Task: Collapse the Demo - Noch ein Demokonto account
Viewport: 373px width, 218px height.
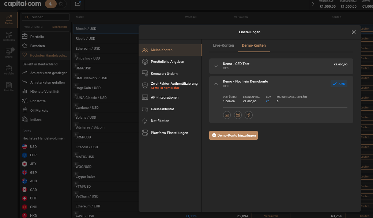Action: (x=216, y=84)
